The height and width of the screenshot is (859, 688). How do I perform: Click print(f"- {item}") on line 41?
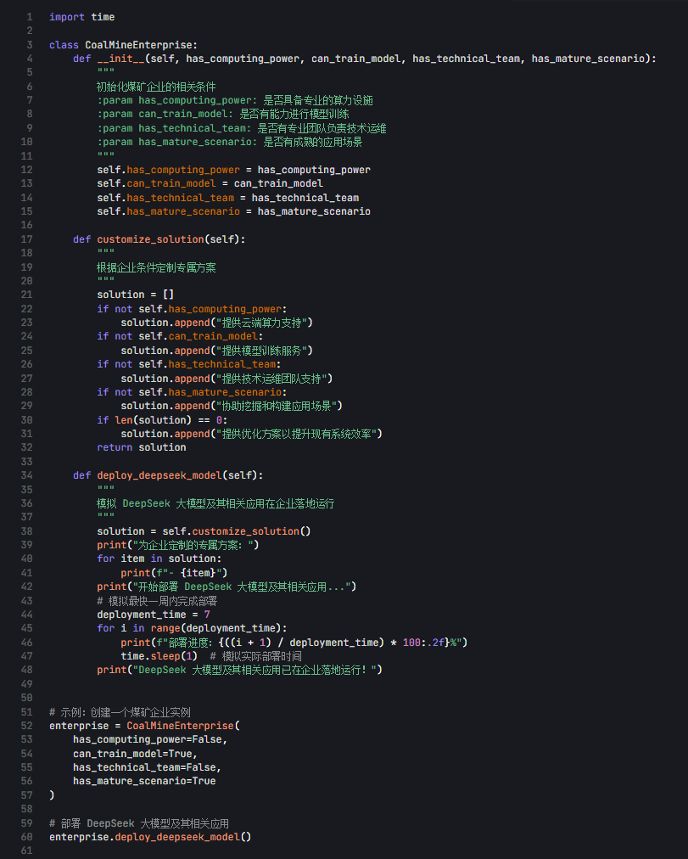(x=174, y=573)
